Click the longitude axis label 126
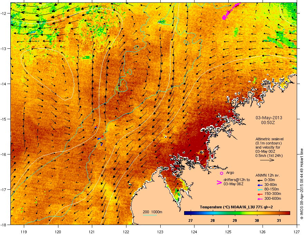This screenshot has width=304, height=235. point(263,232)
